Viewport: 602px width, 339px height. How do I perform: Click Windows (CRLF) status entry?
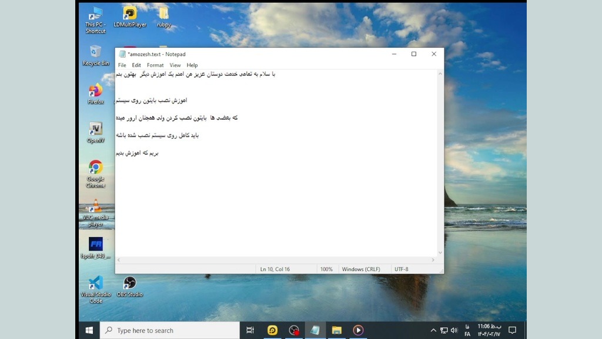[361, 270]
